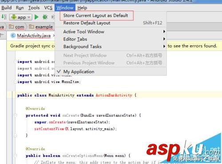Image resolution: width=222 pixels, height=164 pixels.
Task: Close the highlighted Window menu
Action: click(65, 8)
